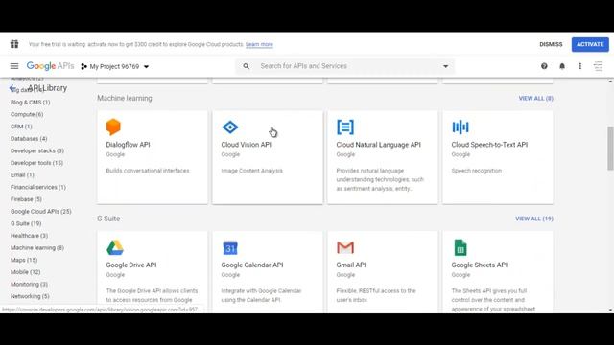This screenshot has width=614, height=345.
Task: Open the Gmail API title
Action: tap(351, 264)
